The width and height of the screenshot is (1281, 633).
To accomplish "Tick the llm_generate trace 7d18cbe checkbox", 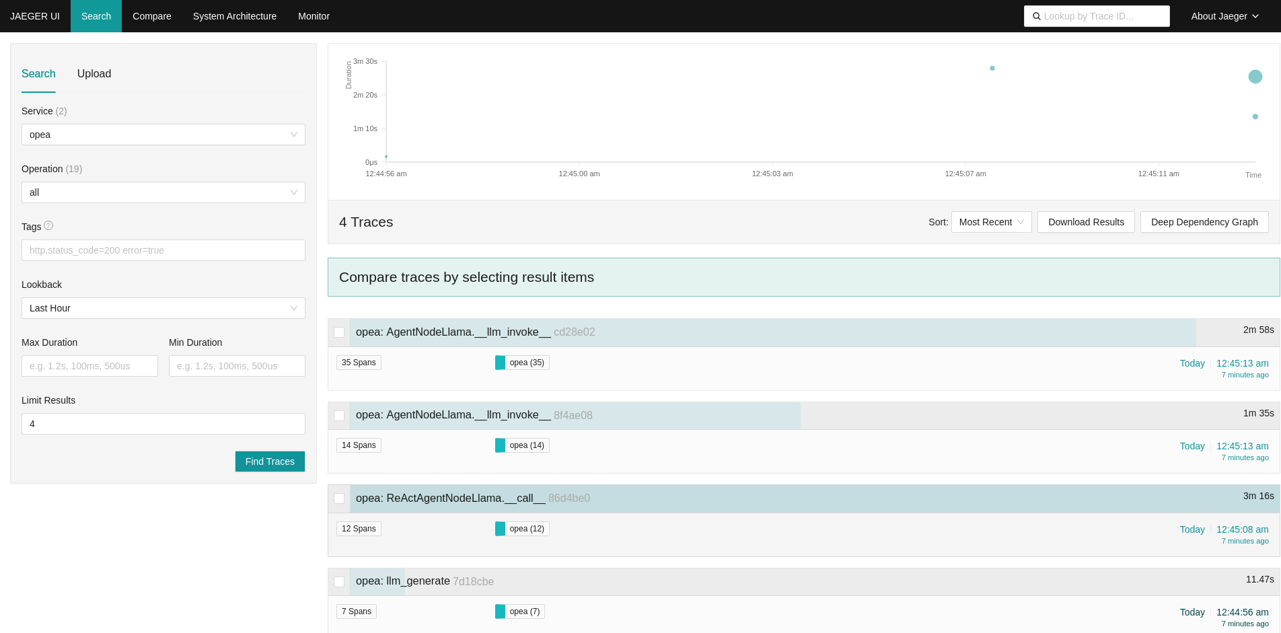I will [339, 582].
